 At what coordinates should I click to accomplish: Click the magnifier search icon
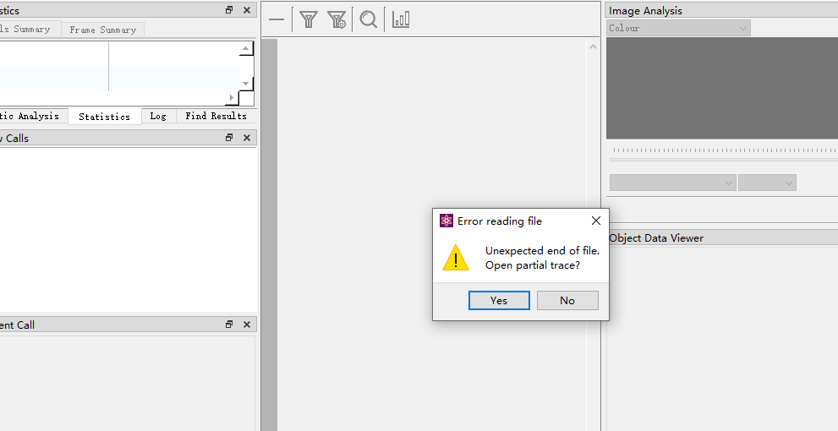pyautogui.click(x=368, y=19)
